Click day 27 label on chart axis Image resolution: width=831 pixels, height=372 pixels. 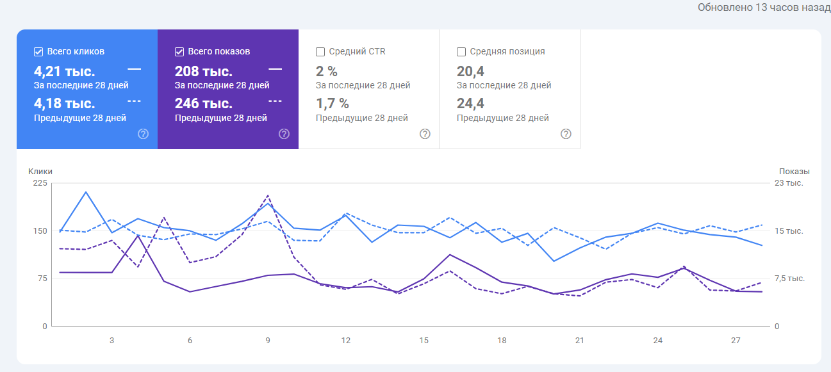pos(736,340)
